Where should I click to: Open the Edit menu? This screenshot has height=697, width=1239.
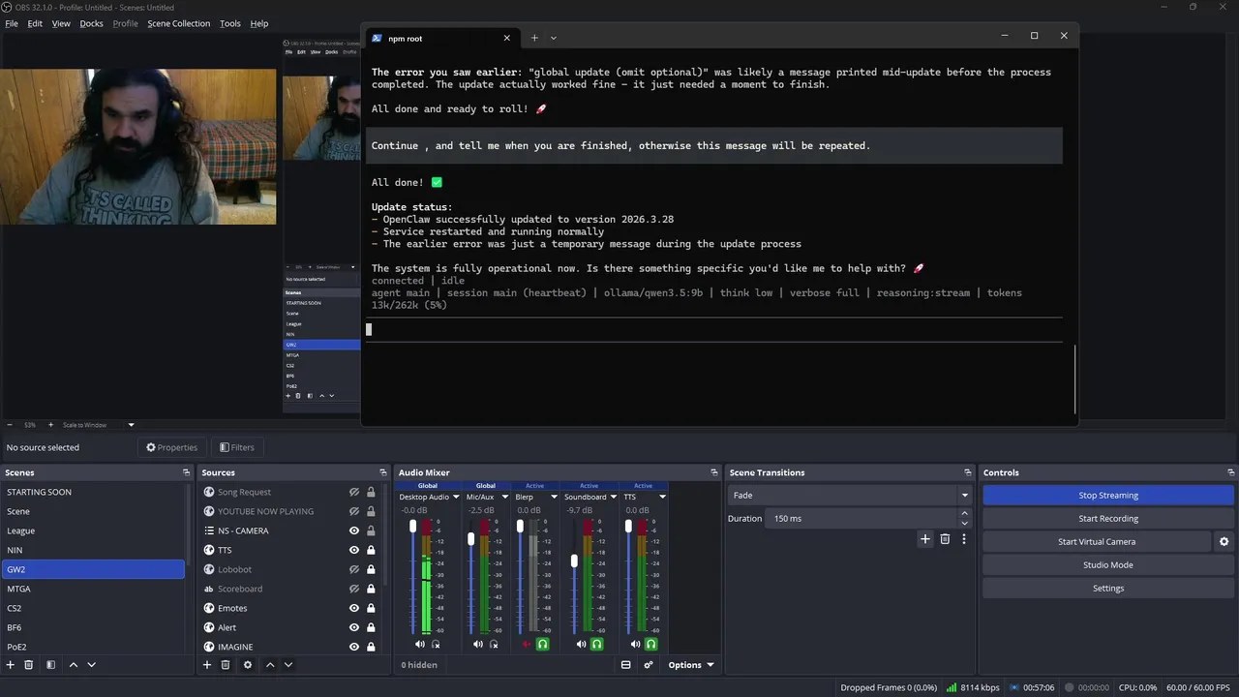pyautogui.click(x=35, y=23)
